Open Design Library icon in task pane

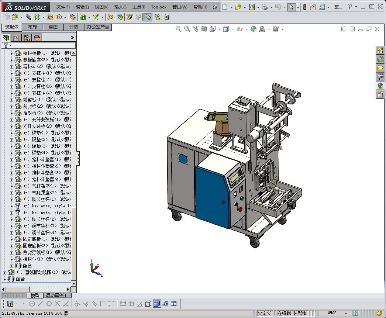380,59
